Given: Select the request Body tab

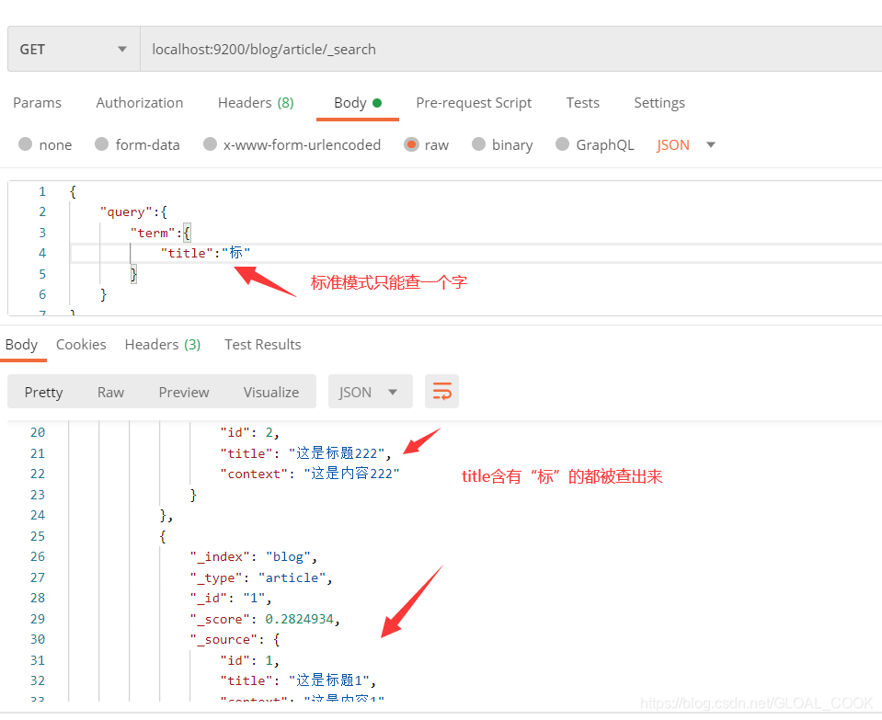Looking at the screenshot, I should tap(358, 103).
